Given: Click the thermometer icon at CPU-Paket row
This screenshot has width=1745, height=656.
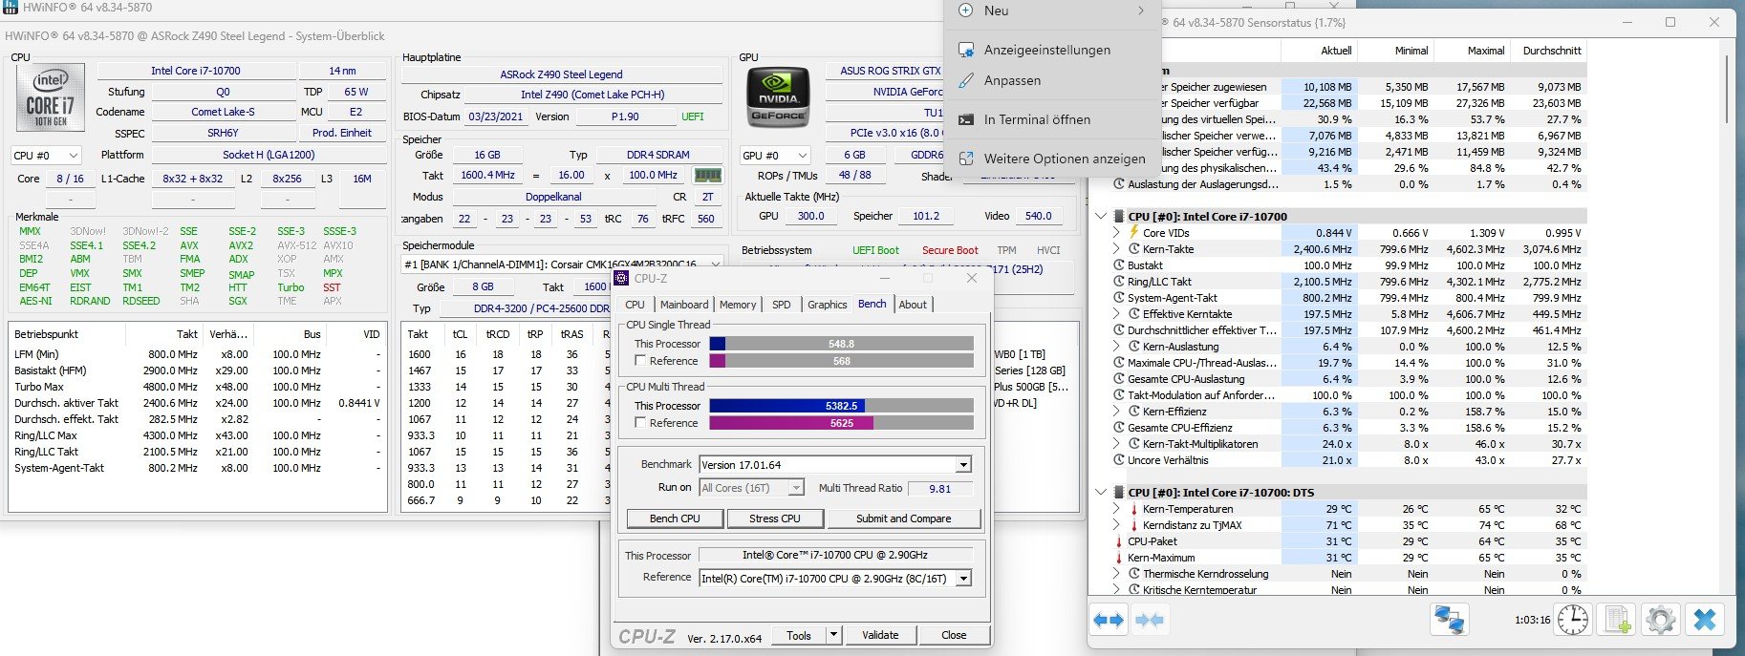Looking at the screenshot, I should [1119, 541].
